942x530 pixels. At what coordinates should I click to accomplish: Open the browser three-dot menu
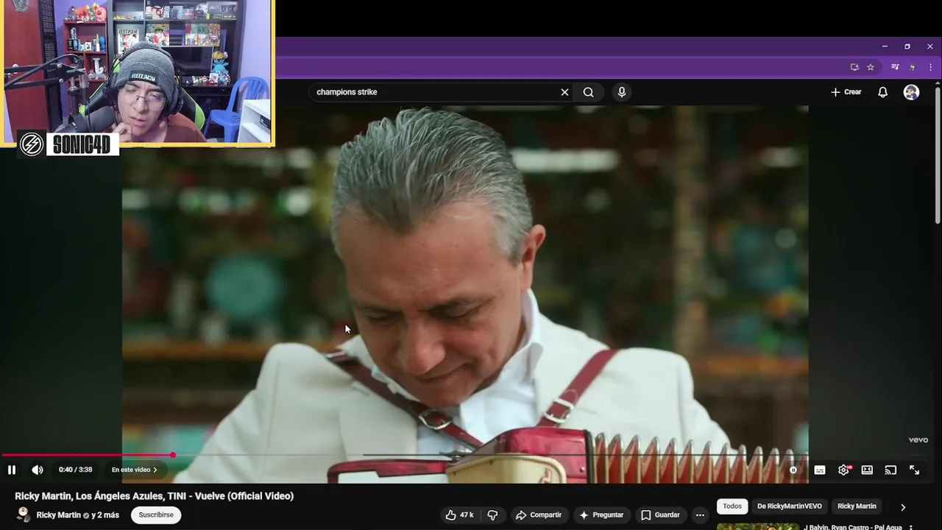930,67
